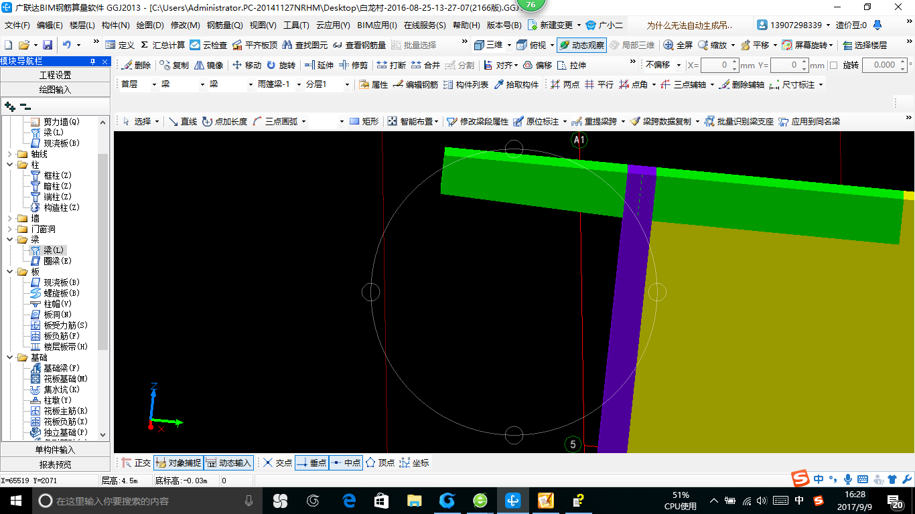The height and width of the screenshot is (514, 915).
Task: Open 编辑钢筋 edit rebar
Action: 416,84
